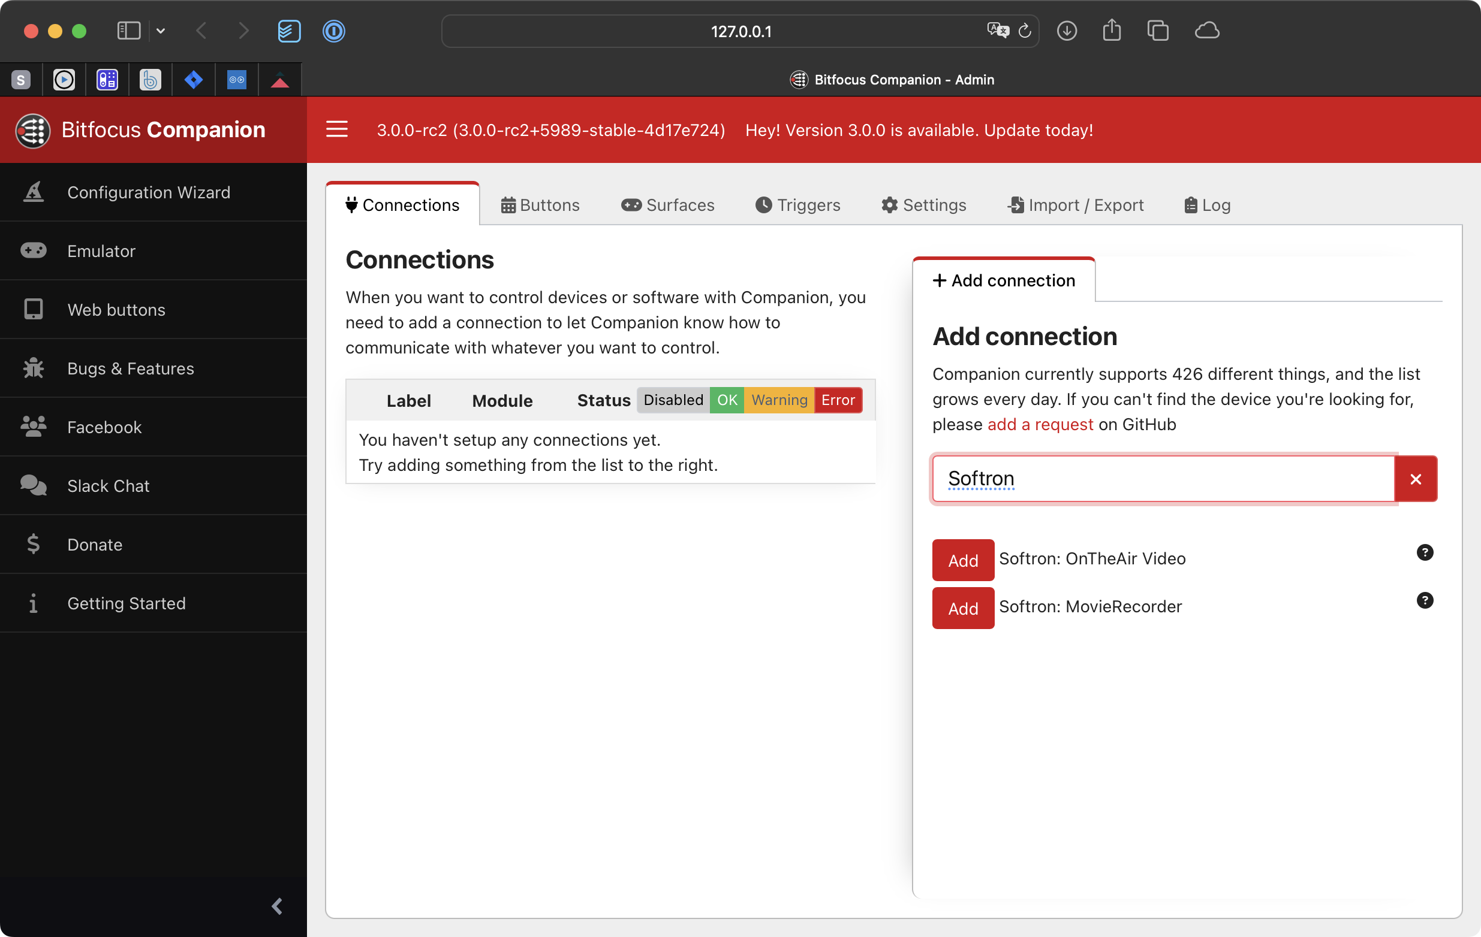This screenshot has height=937, width=1481.
Task: Open help for Softron: MovieRecorder
Action: (1425, 600)
